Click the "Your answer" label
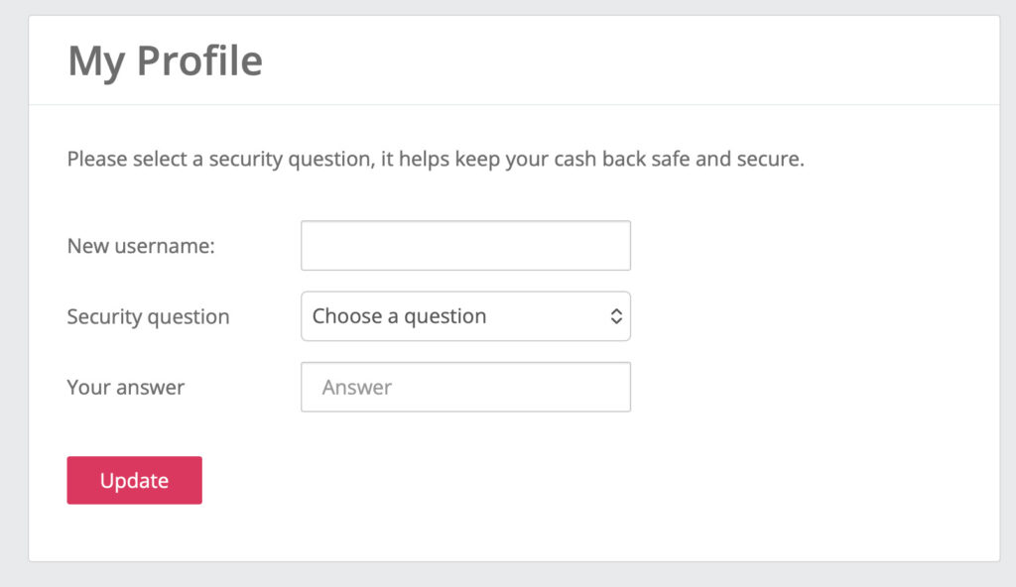The width and height of the screenshot is (1016, 587). (126, 388)
